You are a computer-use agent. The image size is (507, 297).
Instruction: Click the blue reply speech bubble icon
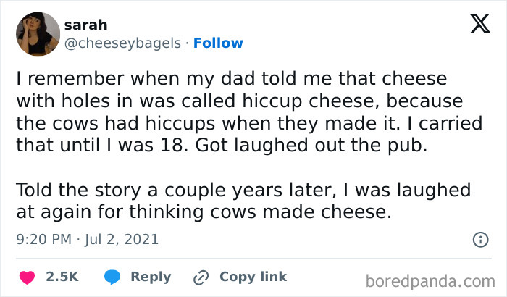tap(112, 277)
